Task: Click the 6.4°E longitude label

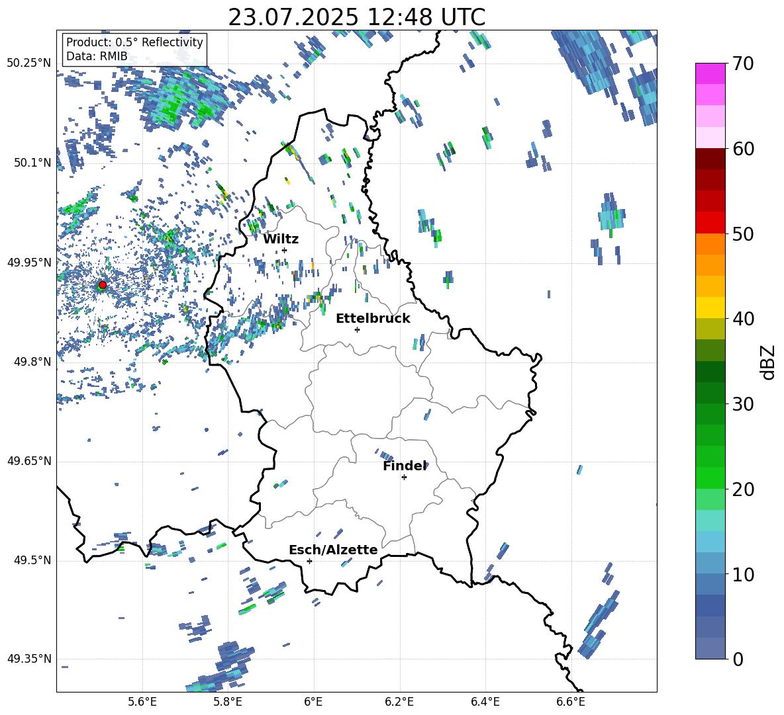Action: pyautogui.click(x=485, y=702)
